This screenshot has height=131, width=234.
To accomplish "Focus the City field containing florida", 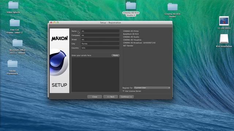I will [100, 44].
